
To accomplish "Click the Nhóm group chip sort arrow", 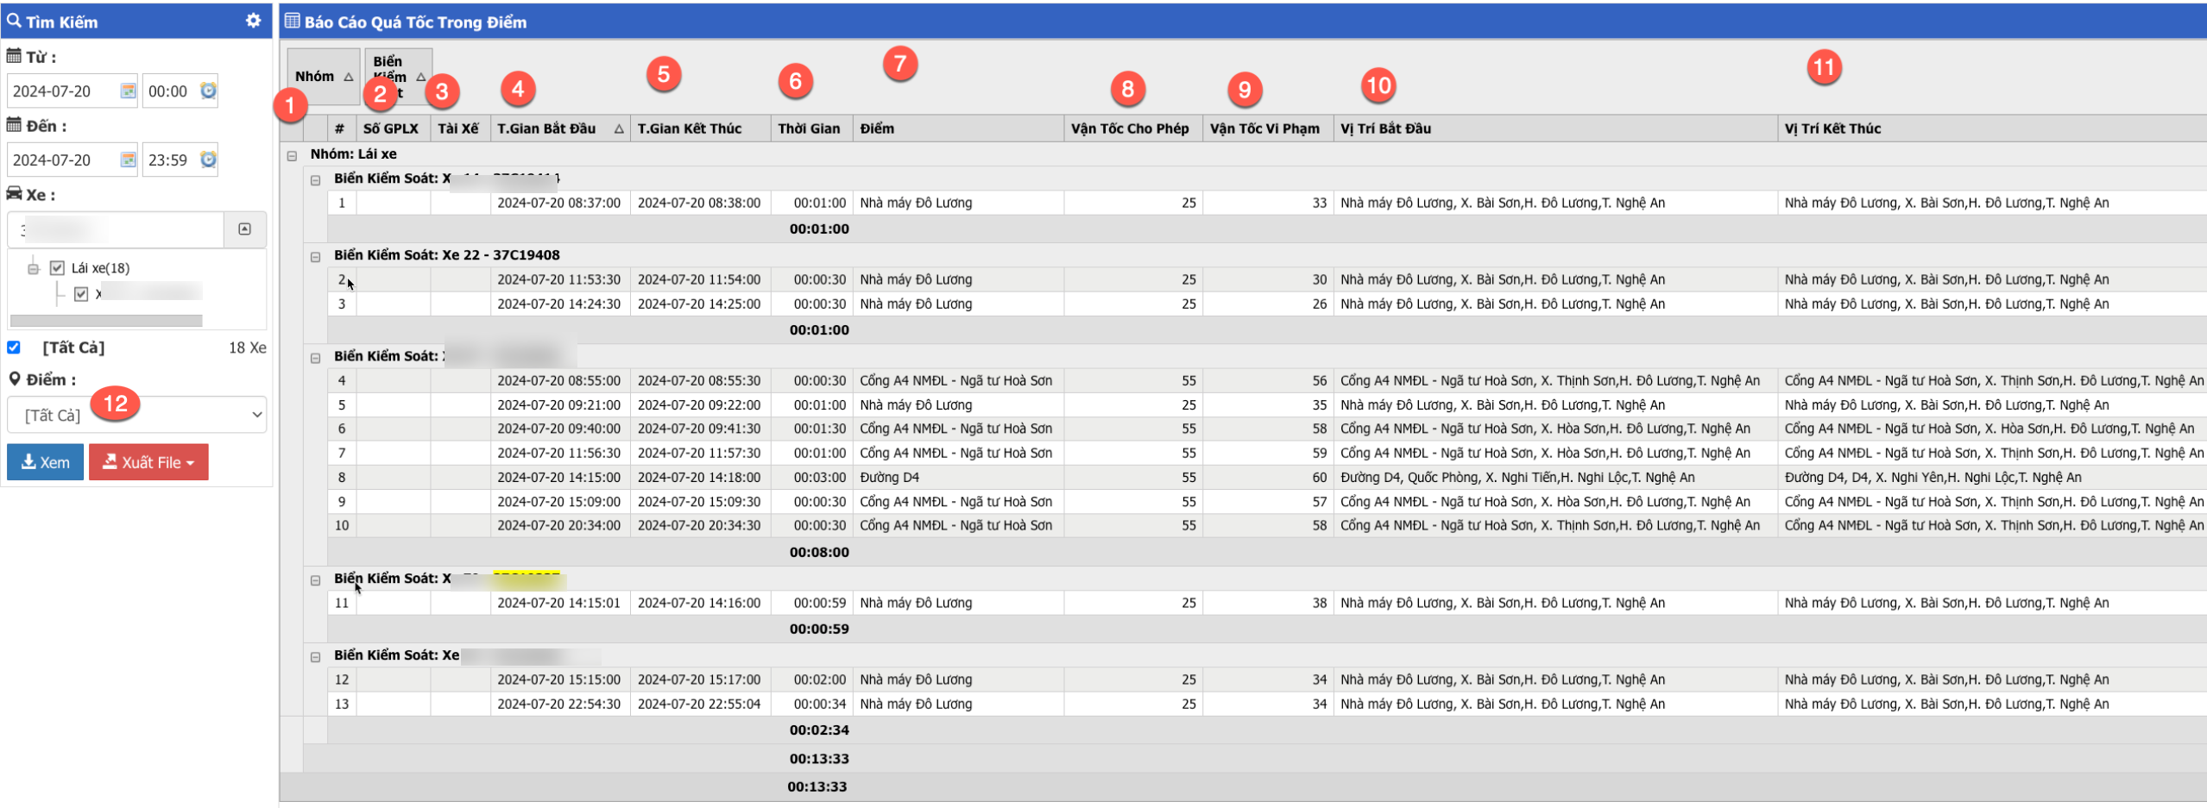I will (349, 77).
